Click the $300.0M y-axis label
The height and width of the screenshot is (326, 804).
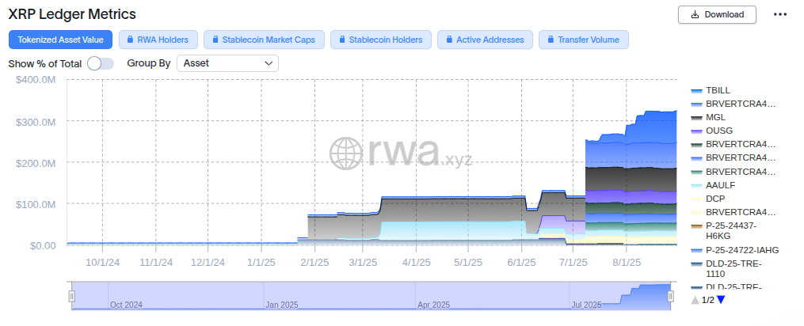(x=36, y=122)
